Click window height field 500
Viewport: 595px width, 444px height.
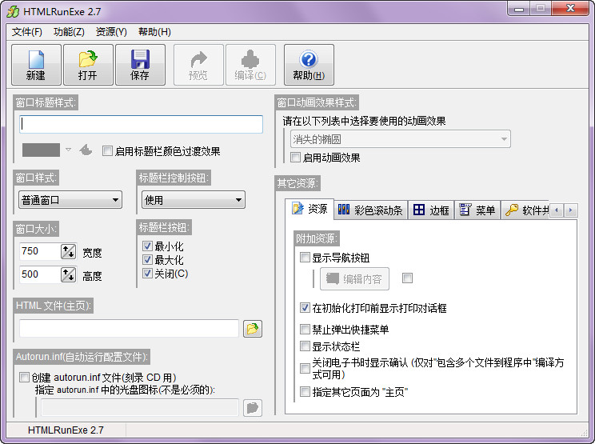coord(40,274)
